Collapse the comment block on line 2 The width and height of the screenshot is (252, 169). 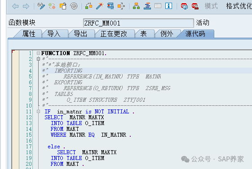pyautogui.click(x=38, y=59)
